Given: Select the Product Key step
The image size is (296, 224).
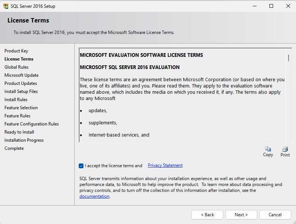Looking at the screenshot, I should (16, 51).
